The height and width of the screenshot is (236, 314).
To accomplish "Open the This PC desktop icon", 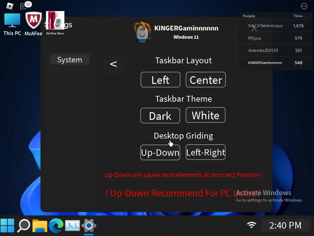I will click(x=12, y=25).
